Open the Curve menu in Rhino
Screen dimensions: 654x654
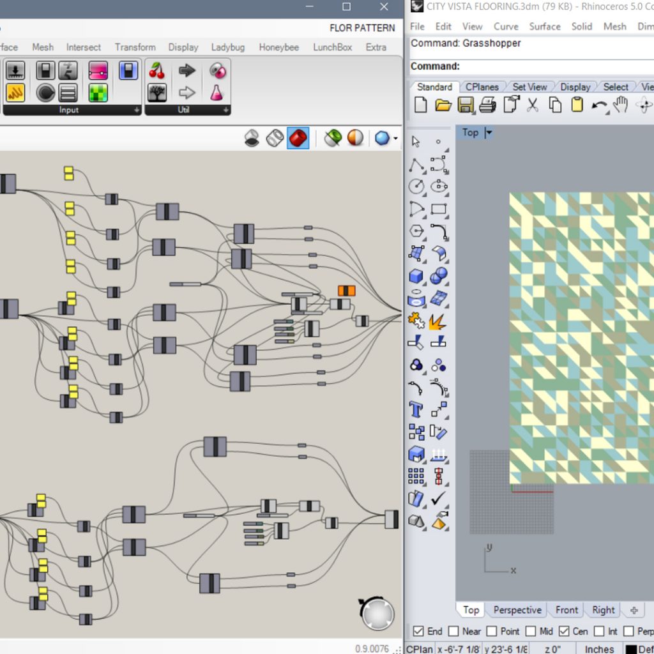click(x=506, y=27)
